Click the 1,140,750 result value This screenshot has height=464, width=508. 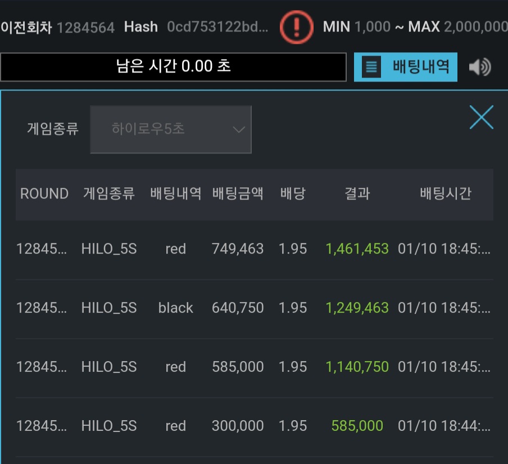coord(357,367)
